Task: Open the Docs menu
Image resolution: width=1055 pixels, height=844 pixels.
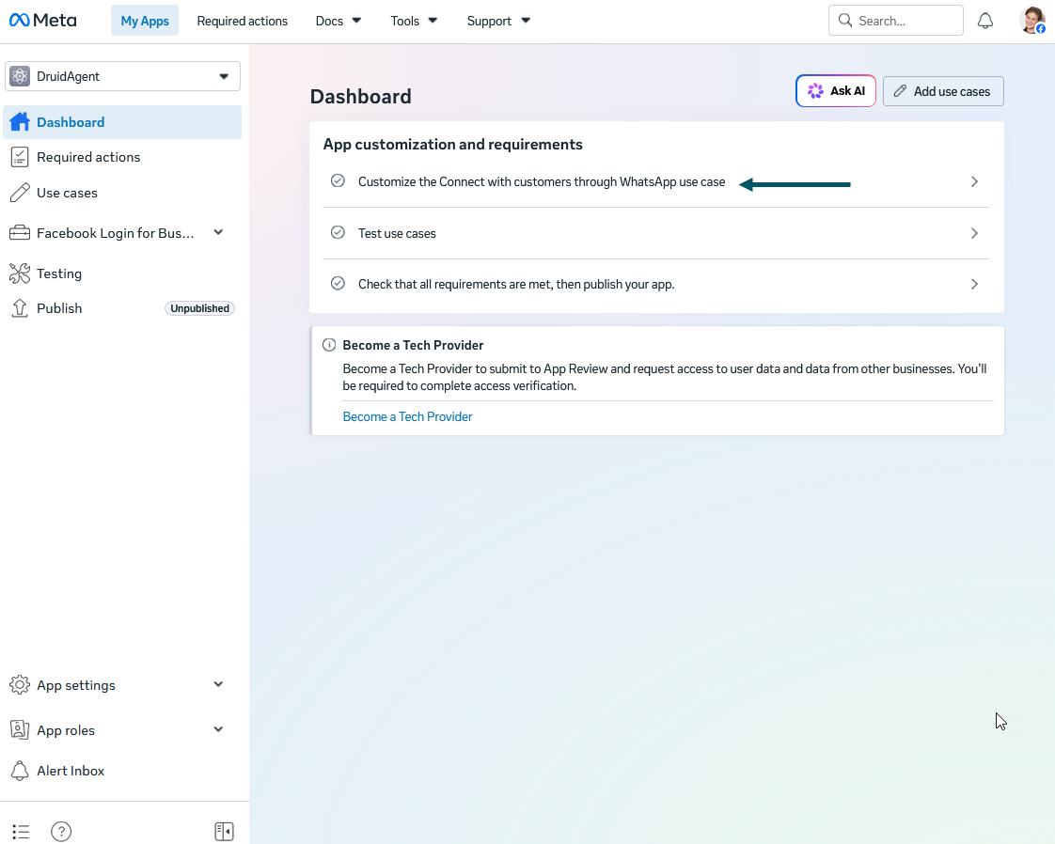Action: (339, 21)
